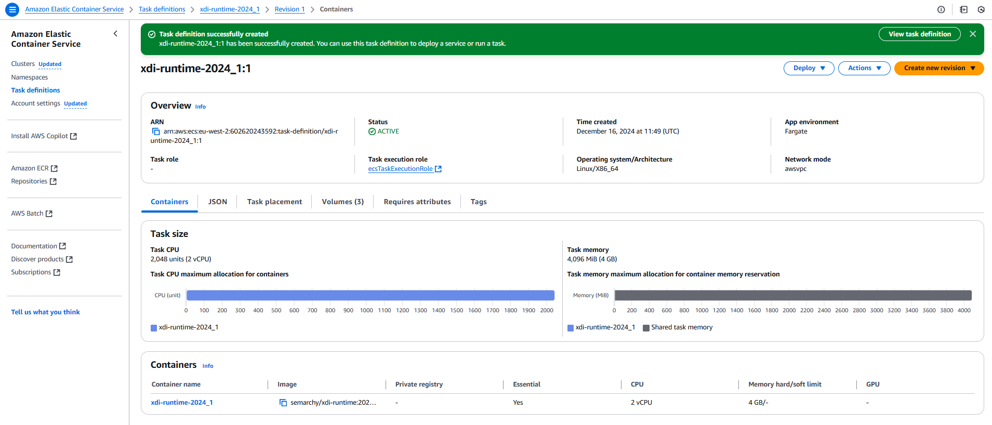Copy the container image URI icon

pyautogui.click(x=283, y=403)
